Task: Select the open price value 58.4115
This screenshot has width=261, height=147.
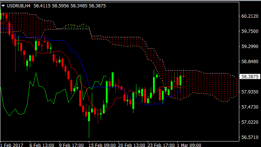Action: pyautogui.click(x=42, y=6)
